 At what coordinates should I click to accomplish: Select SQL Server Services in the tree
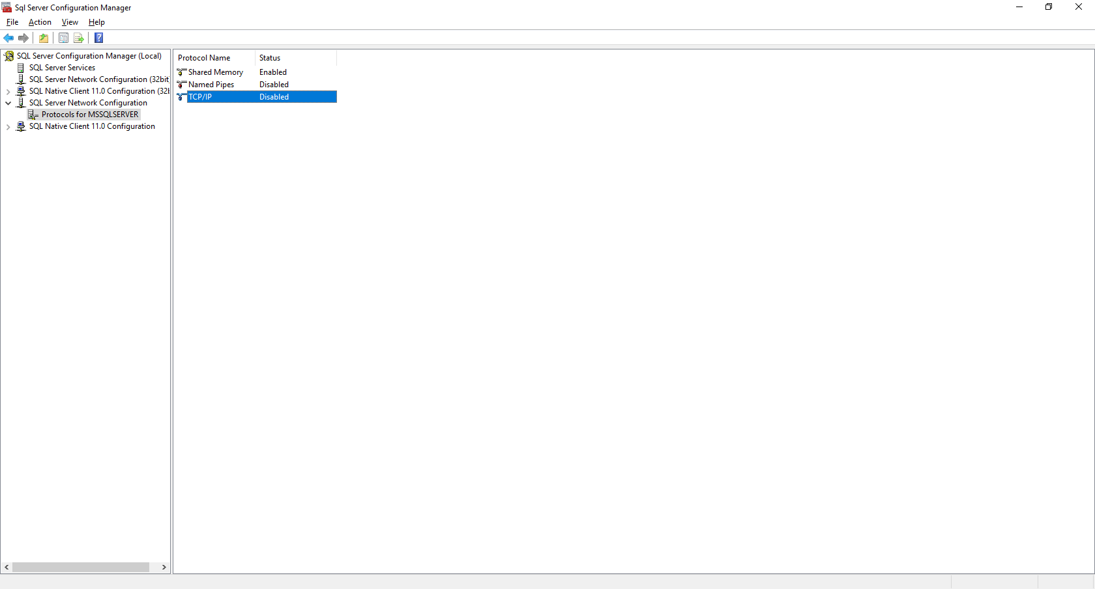(62, 68)
